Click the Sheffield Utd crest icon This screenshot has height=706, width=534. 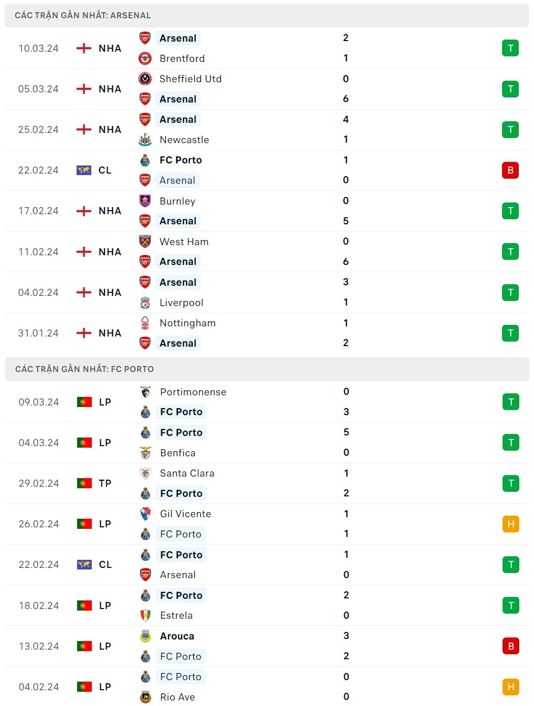[x=145, y=79]
